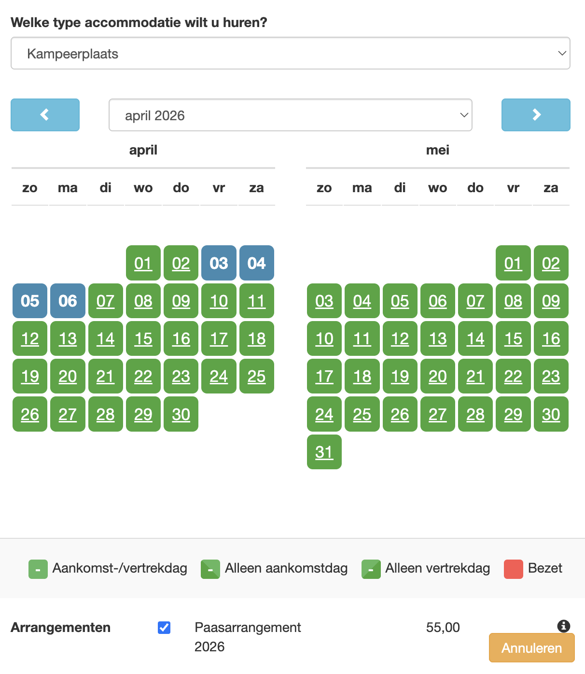
Task: Click the Alleen aankomstdag legend icon
Action: pos(210,569)
